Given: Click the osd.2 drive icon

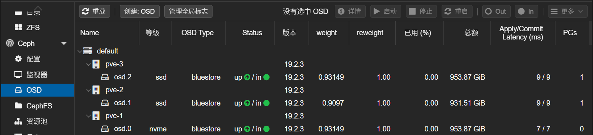Looking at the screenshot, I should [105, 77].
